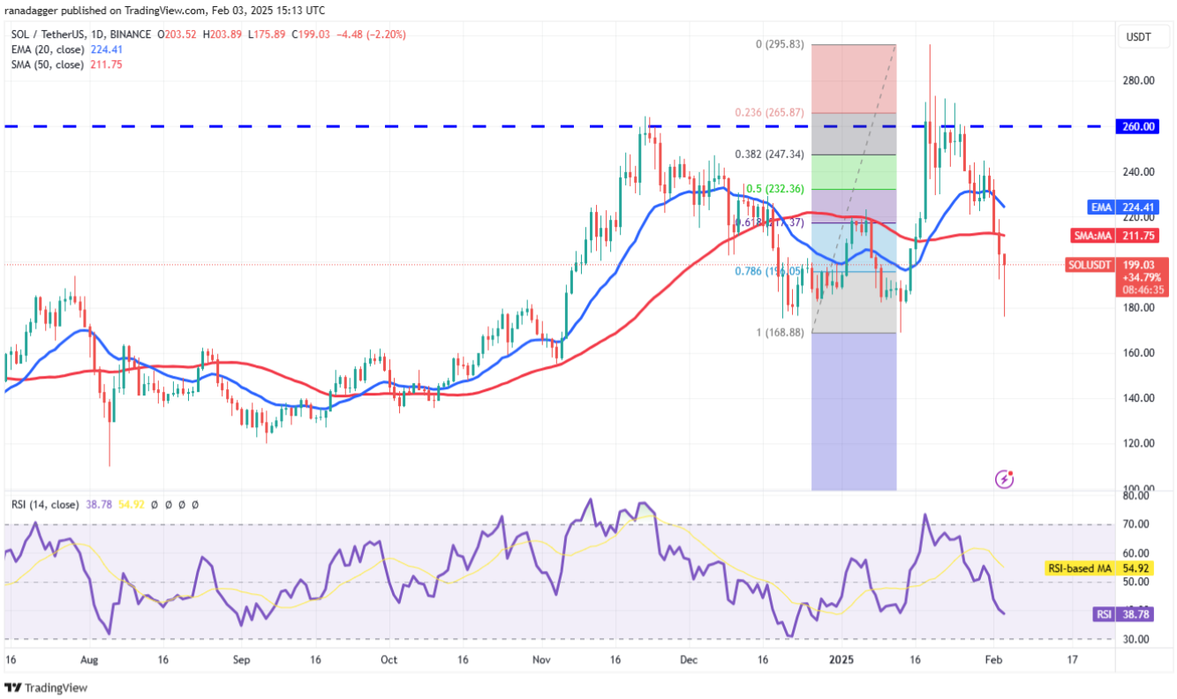Click the 280.00 price axis label

(x=1138, y=80)
